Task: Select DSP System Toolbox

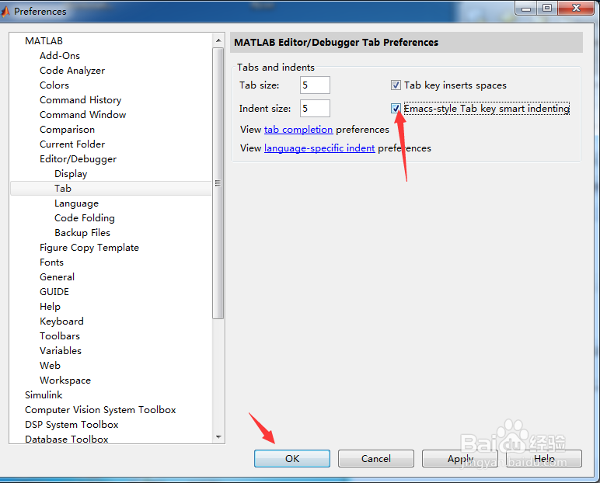Action: pos(72,425)
